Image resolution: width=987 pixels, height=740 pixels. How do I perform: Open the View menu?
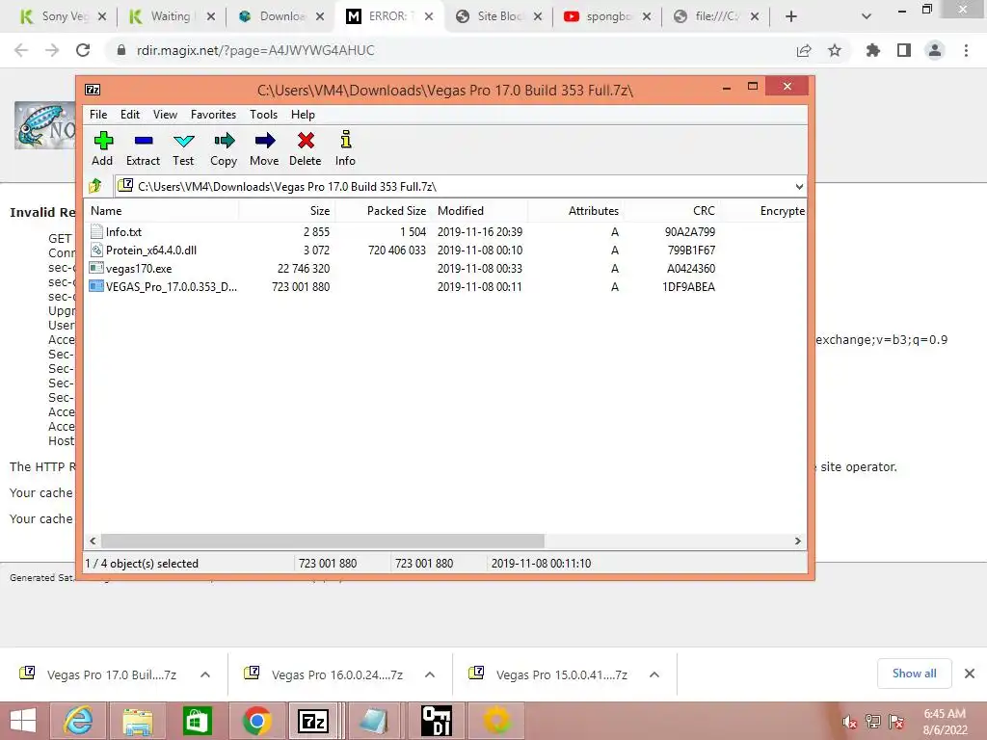[165, 115]
